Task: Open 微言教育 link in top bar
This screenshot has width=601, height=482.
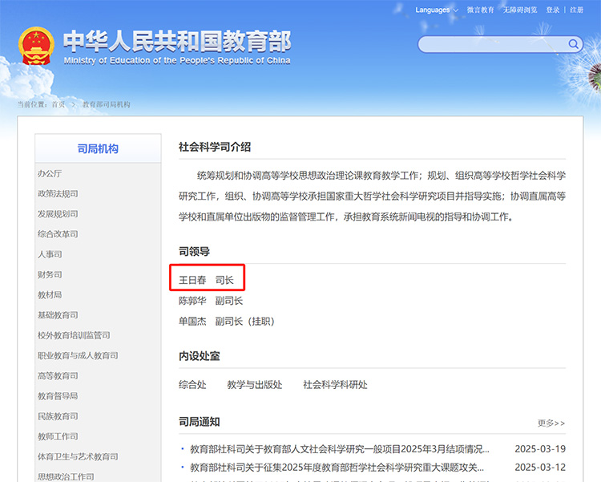Action: tap(480, 10)
